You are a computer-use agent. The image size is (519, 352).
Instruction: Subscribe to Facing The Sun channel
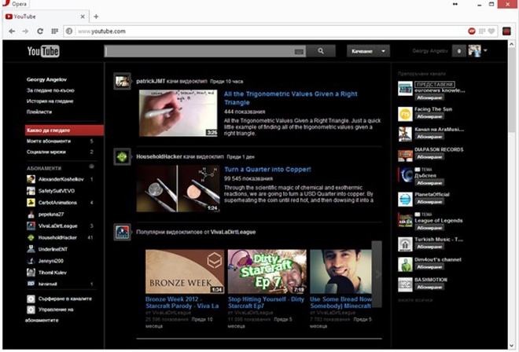pyautogui.click(x=430, y=115)
